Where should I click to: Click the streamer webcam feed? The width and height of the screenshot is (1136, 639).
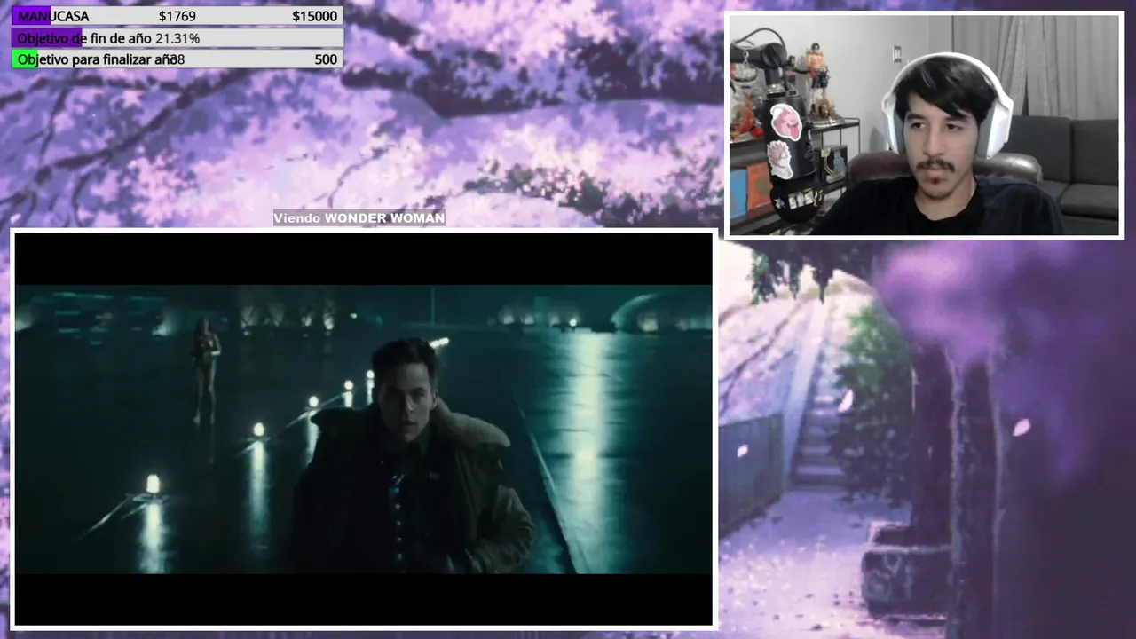point(924,125)
